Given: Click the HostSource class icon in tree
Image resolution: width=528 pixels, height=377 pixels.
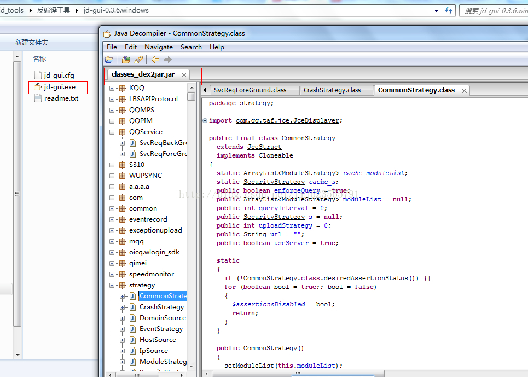Looking at the screenshot, I should tap(132, 340).
